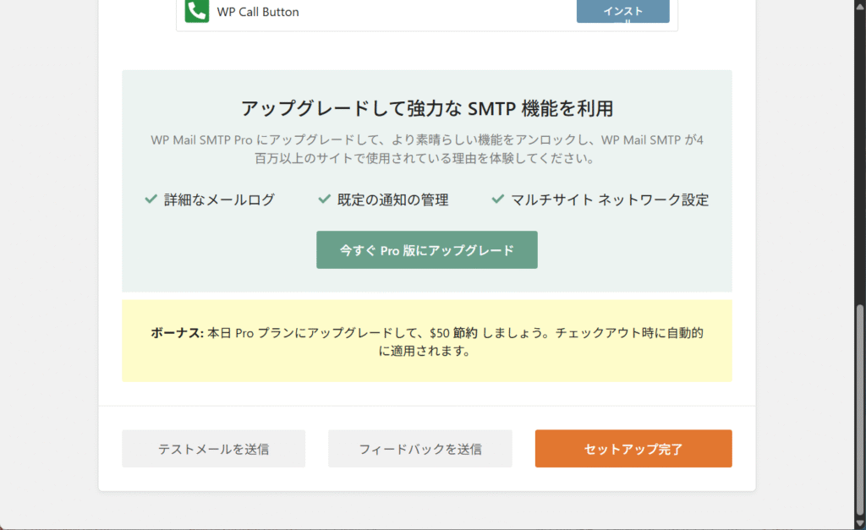Click 今すぐ Pro 版にアップグレード button
The width and height of the screenshot is (866, 530).
[426, 250]
